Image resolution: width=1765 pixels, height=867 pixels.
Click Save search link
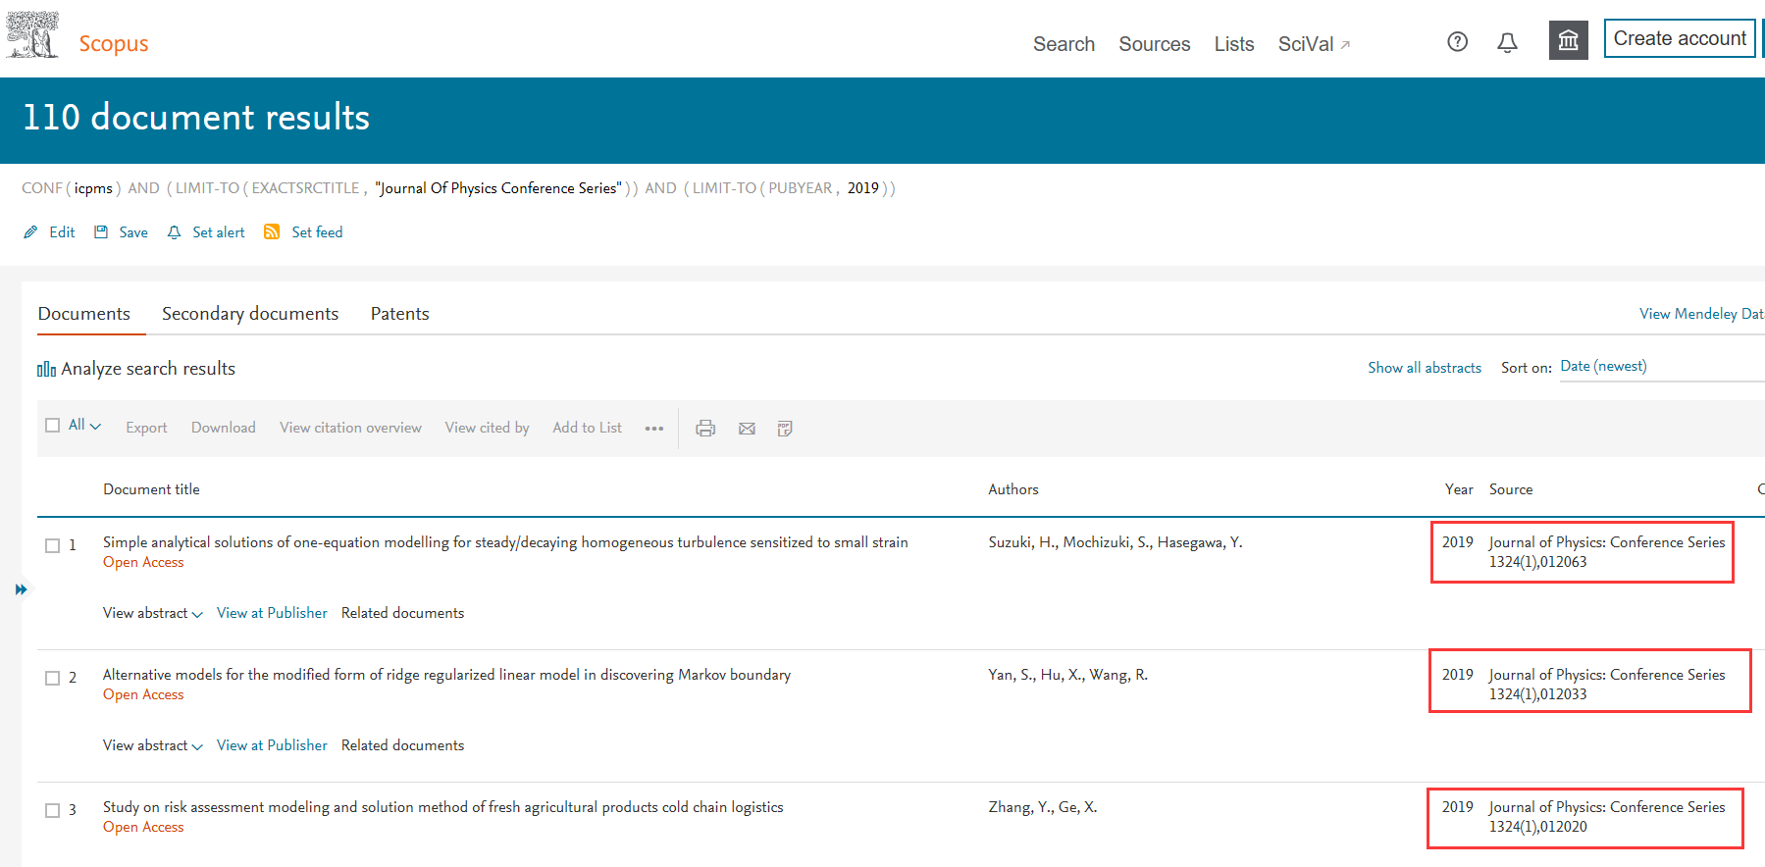(133, 232)
